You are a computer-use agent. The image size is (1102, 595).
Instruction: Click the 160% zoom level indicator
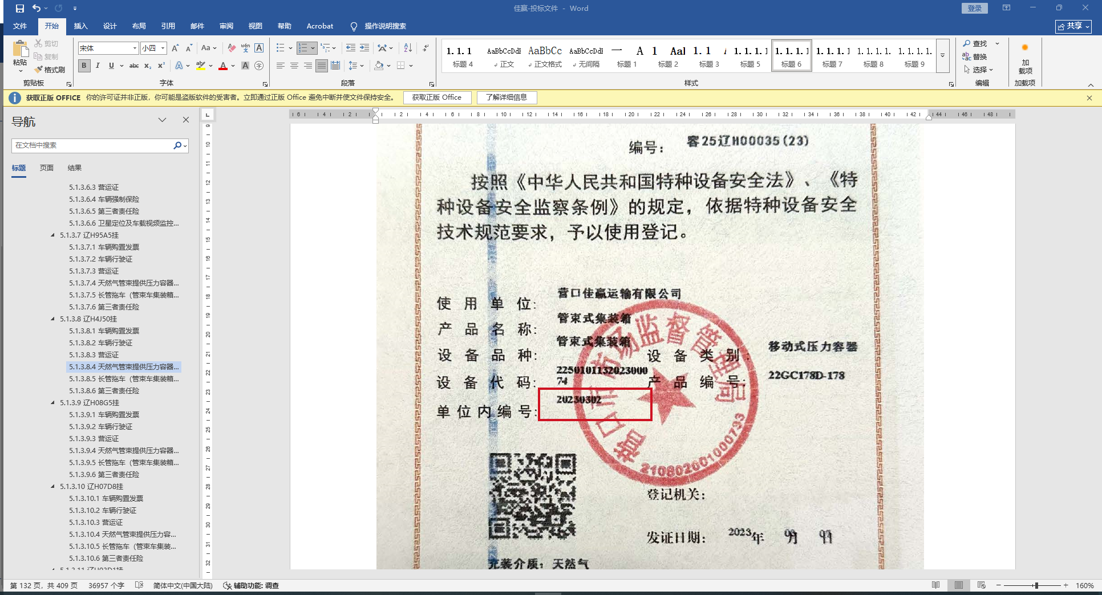[x=1084, y=585]
